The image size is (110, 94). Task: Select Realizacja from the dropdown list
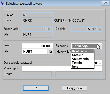coord(82,51)
